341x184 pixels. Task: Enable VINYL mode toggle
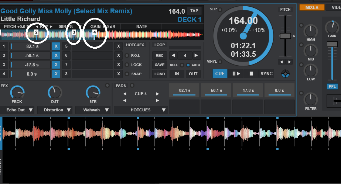point(221,62)
